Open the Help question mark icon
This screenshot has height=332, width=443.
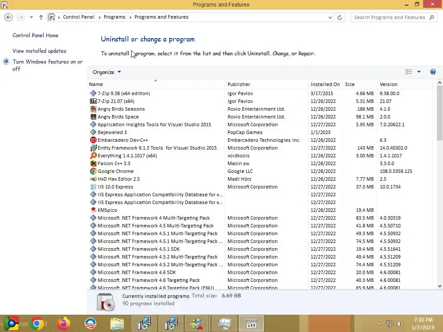(x=433, y=72)
